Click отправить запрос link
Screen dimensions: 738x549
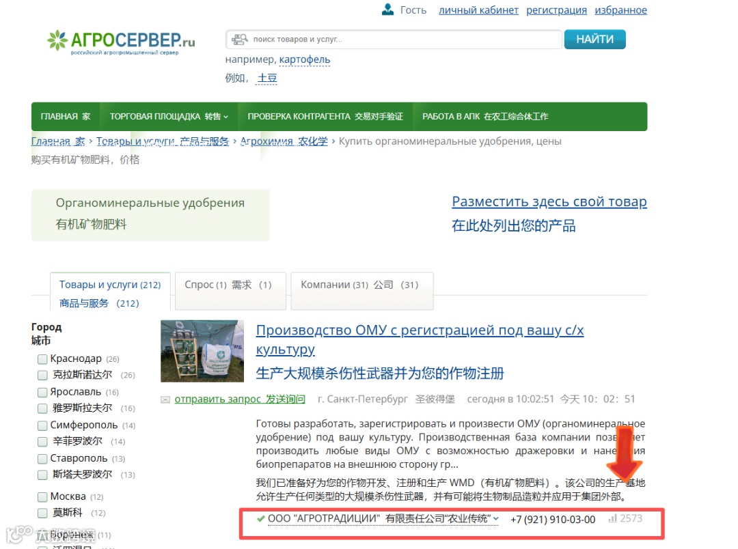240,399
